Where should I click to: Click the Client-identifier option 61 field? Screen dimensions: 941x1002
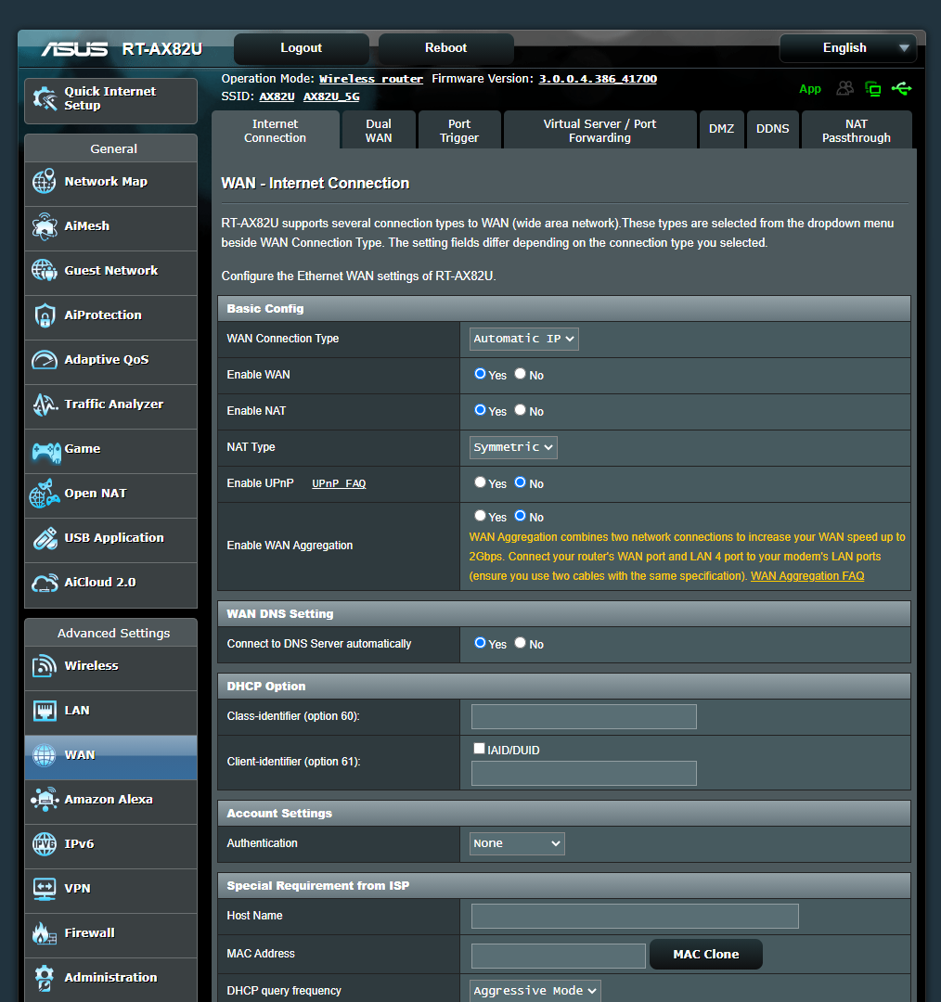(x=584, y=773)
